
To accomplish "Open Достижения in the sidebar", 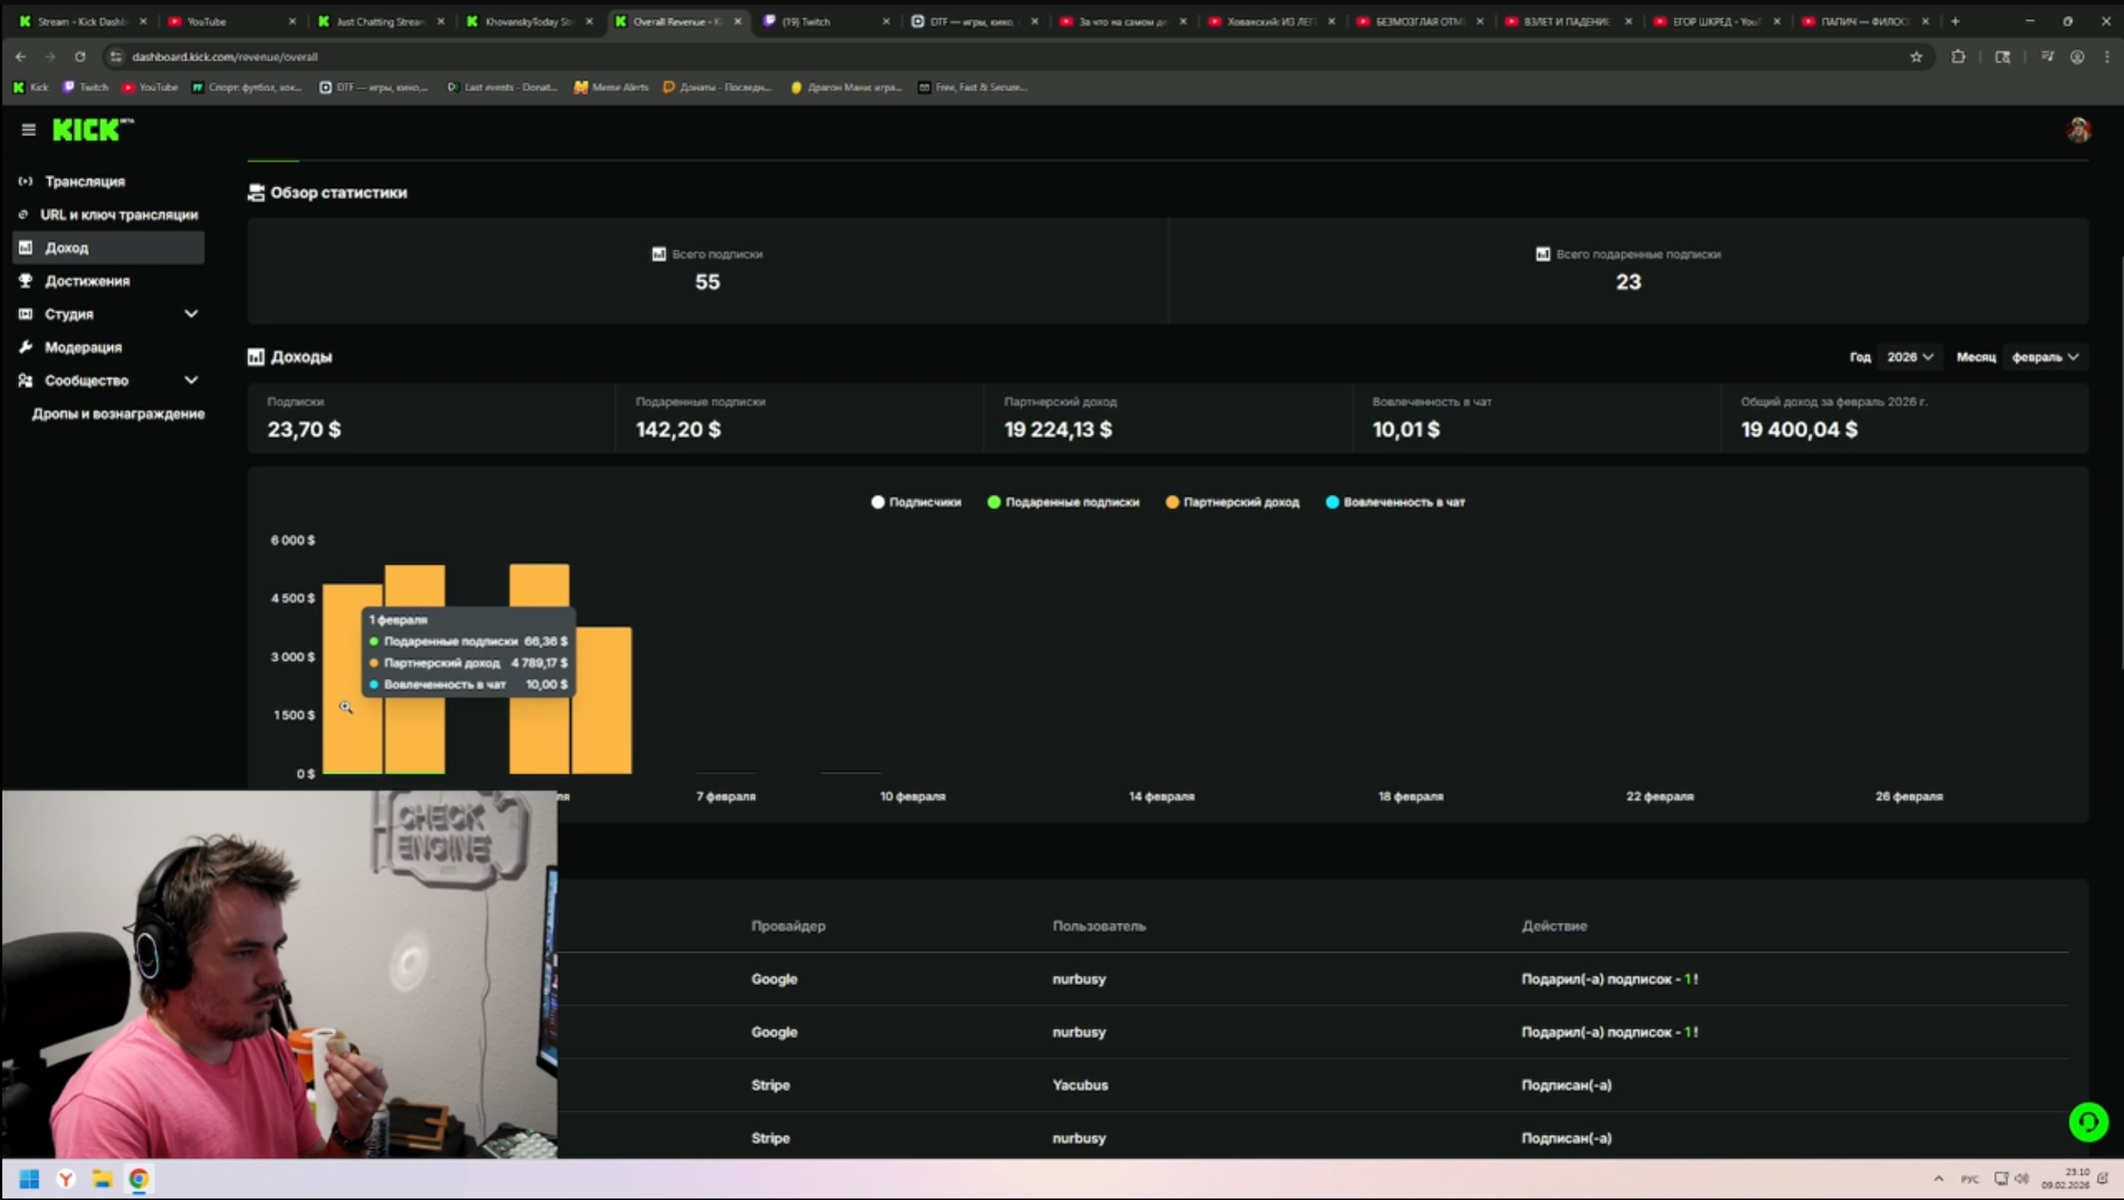I will coord(87,281).
